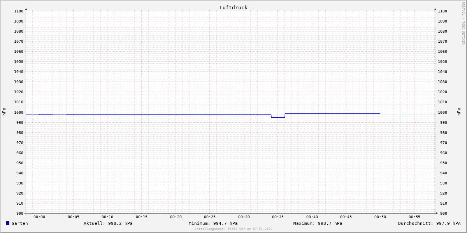Select the Minimum: 994.7 hPa value
467x233 pixels.
tap(213, 223)
